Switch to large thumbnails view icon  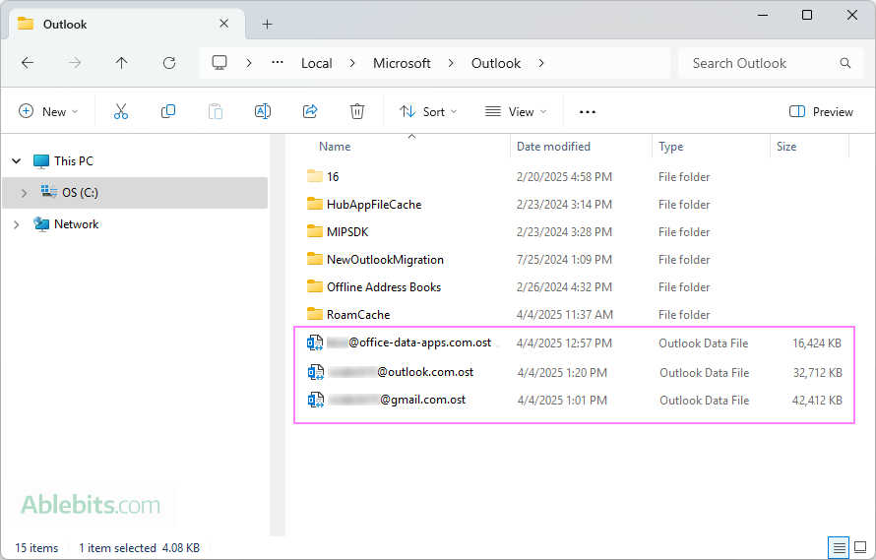point(861,548)
